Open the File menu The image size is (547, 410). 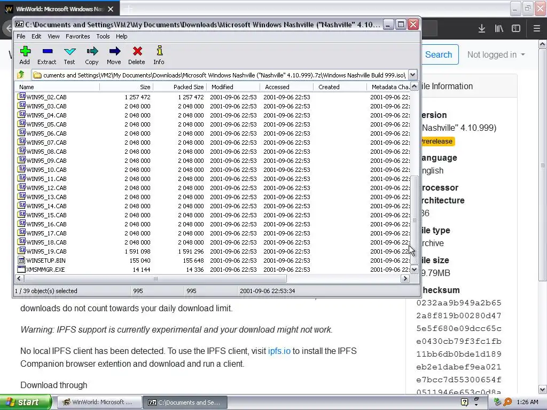pyautogui.click(x=21, y=36)
